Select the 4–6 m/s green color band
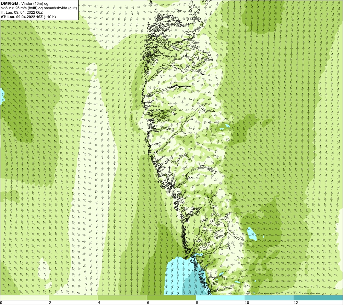Image resolution: width=343 pixels, height=305 pixels. tap(122, 297)
